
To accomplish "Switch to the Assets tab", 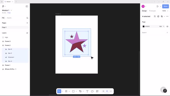I will click(9, 18).
